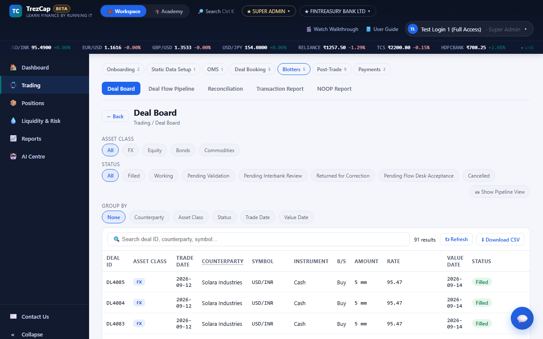Group deals by Status
This screenshot has height=339, width=543.
click(x=224, y=217)
